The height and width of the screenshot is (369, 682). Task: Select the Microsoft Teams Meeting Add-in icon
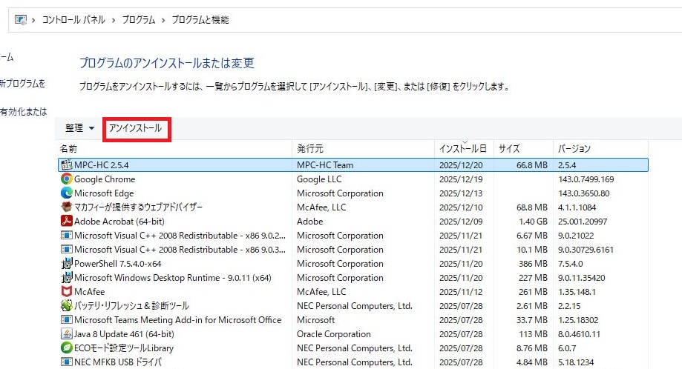(x=66, y=319)
